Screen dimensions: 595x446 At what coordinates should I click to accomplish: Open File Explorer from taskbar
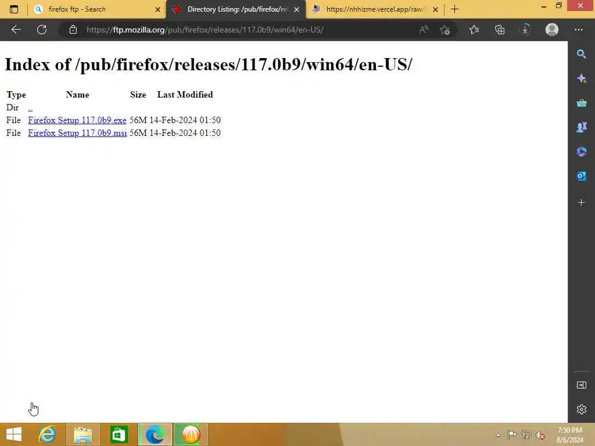(83, 434)
